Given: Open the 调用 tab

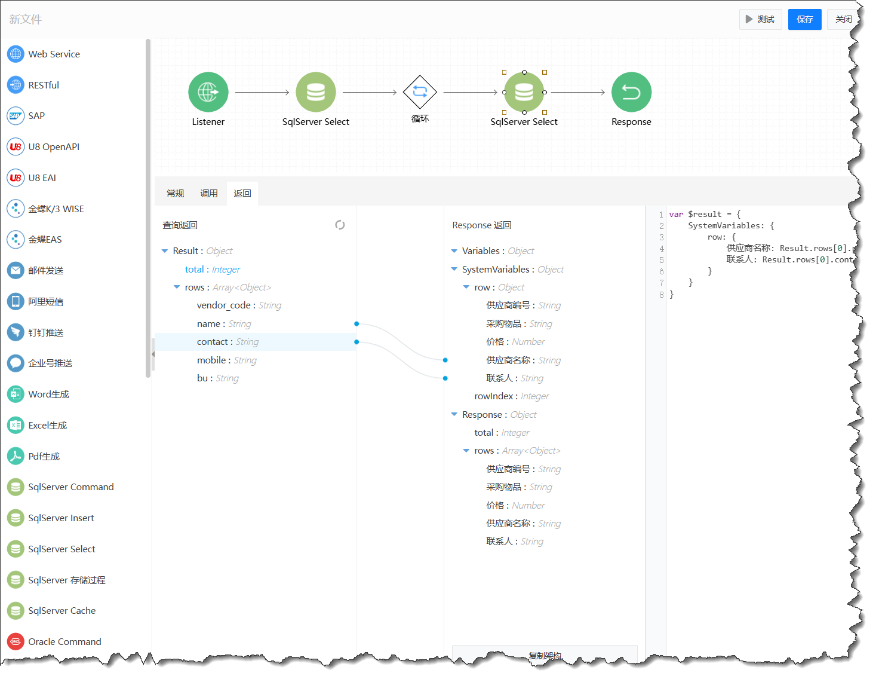Looking at the screenshot, I should (x=208, y=194).
